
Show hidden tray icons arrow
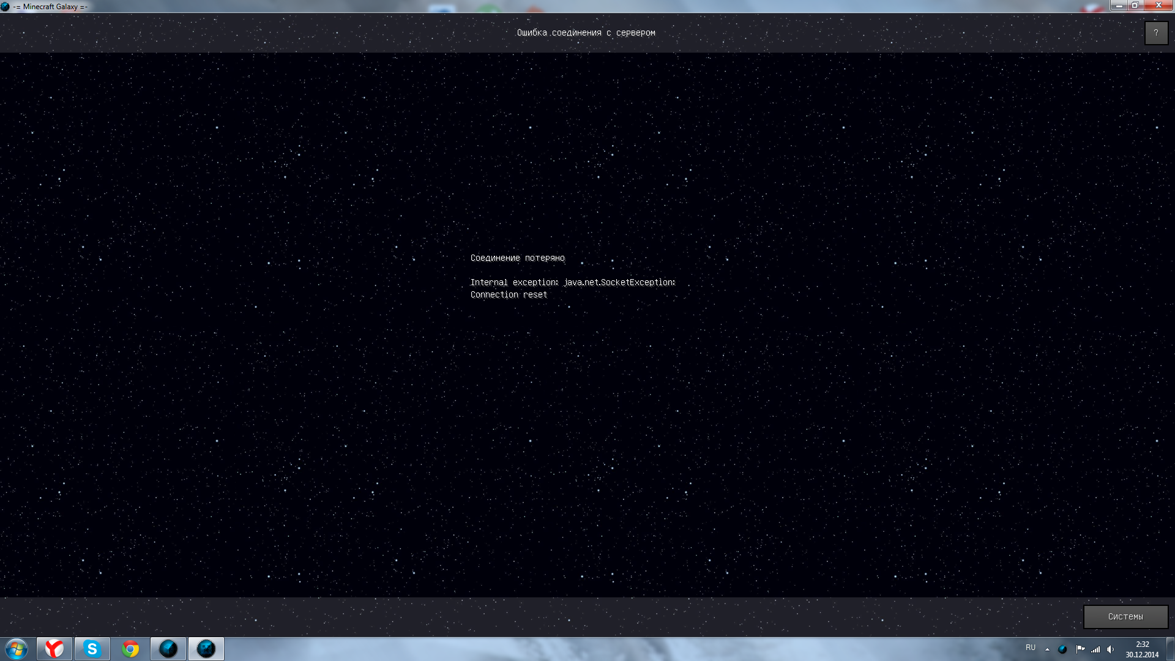(x=1047, y=649)
